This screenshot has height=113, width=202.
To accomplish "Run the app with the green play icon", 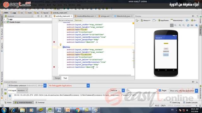I will [x=64, y=9].
